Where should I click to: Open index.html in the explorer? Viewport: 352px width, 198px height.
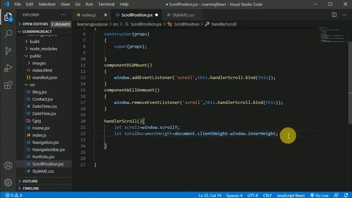pyautogui.click(x=42, y=70)
